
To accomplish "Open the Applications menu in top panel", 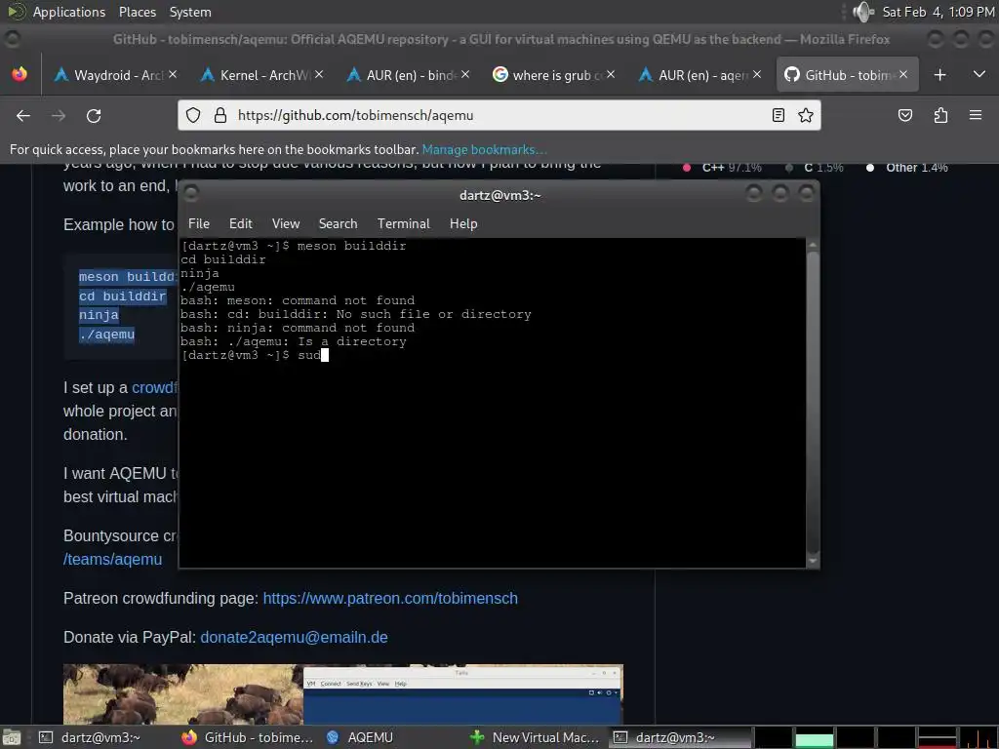I will pyautogui.click(x=69, y=12).
